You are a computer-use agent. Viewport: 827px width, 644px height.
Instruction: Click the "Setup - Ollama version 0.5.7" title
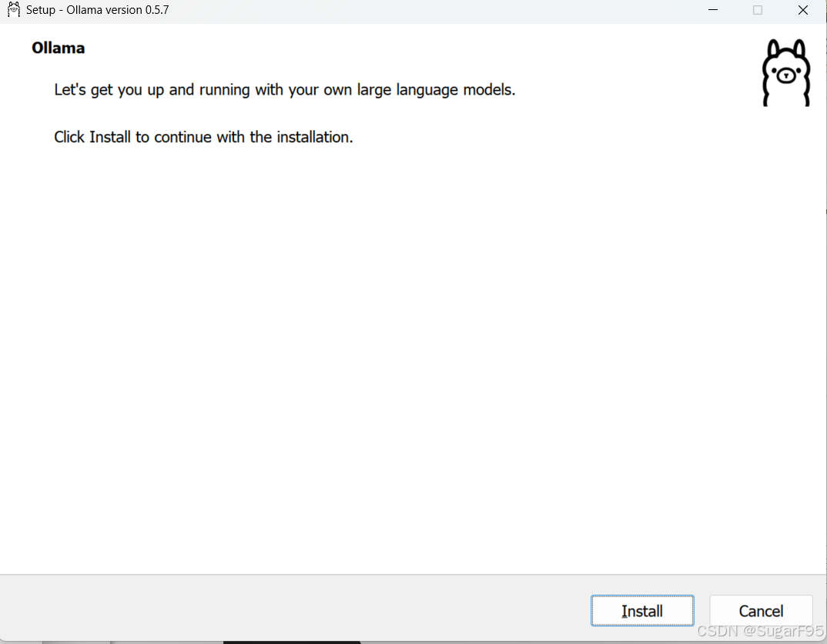[x=98, y=10]
